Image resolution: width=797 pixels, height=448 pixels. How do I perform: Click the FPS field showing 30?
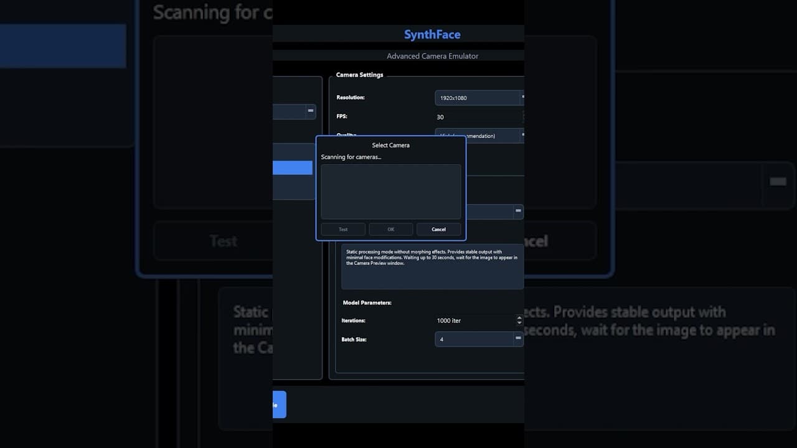click(x=479, y=117)
